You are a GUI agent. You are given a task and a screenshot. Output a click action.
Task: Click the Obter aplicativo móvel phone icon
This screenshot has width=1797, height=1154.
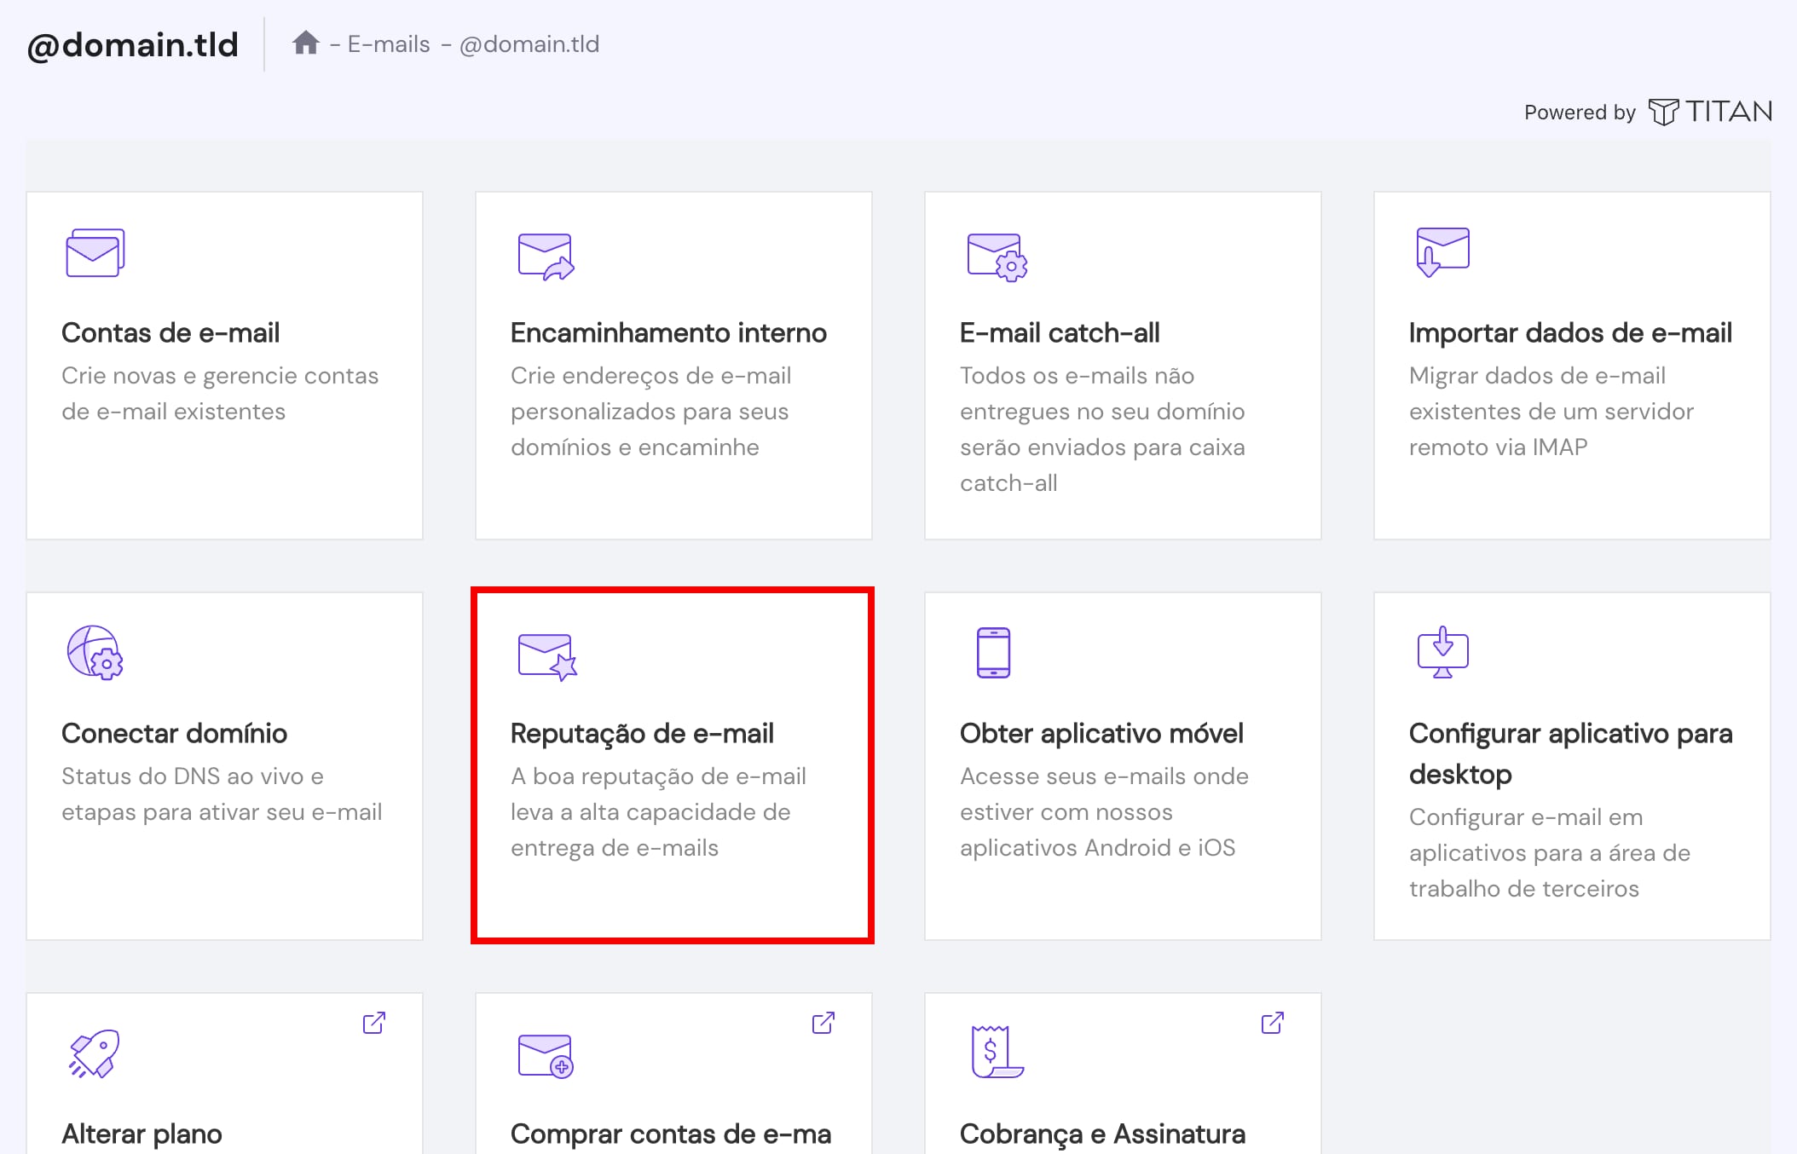coord(993,653)
